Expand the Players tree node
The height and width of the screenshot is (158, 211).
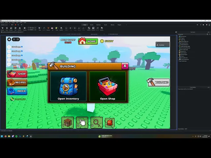(179, 38)
